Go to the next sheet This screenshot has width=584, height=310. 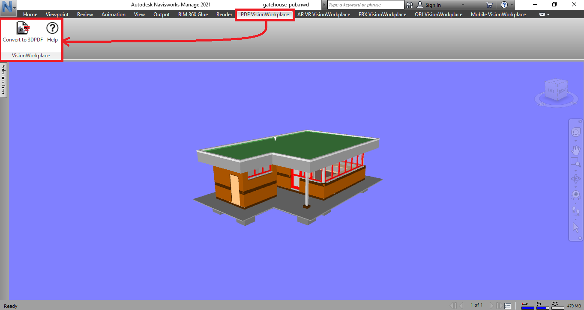click(491, 305)
